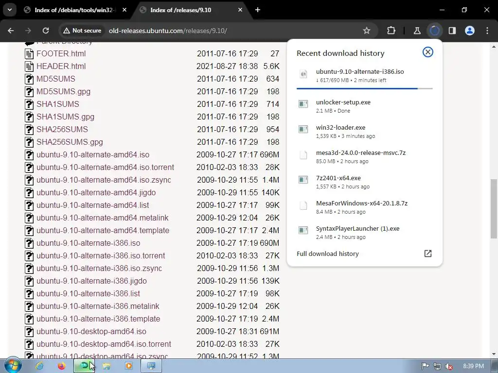Open 7z2401-x64.exe download entry
This screenshot has width=498, height=373.
[x=364, y=182]
